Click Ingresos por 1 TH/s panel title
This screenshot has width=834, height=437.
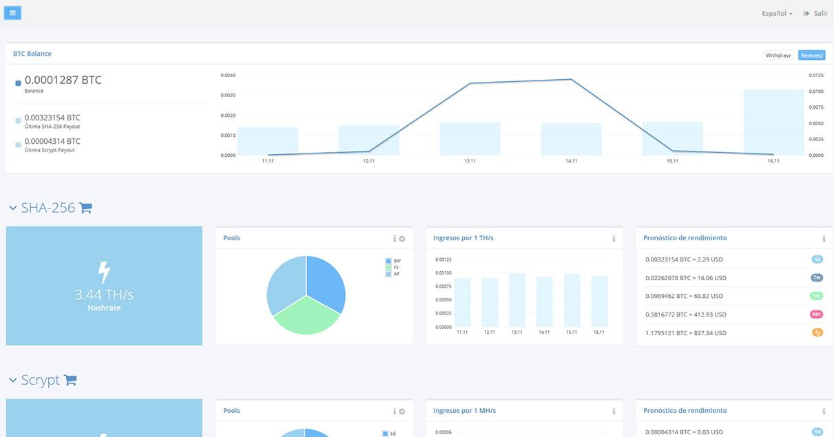[x=463, y=238]
